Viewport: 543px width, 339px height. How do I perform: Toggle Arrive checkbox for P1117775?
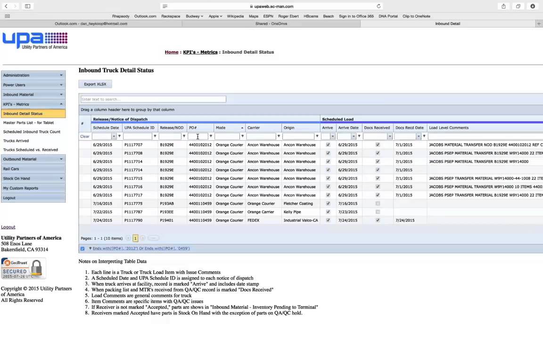tap(328, 204)
